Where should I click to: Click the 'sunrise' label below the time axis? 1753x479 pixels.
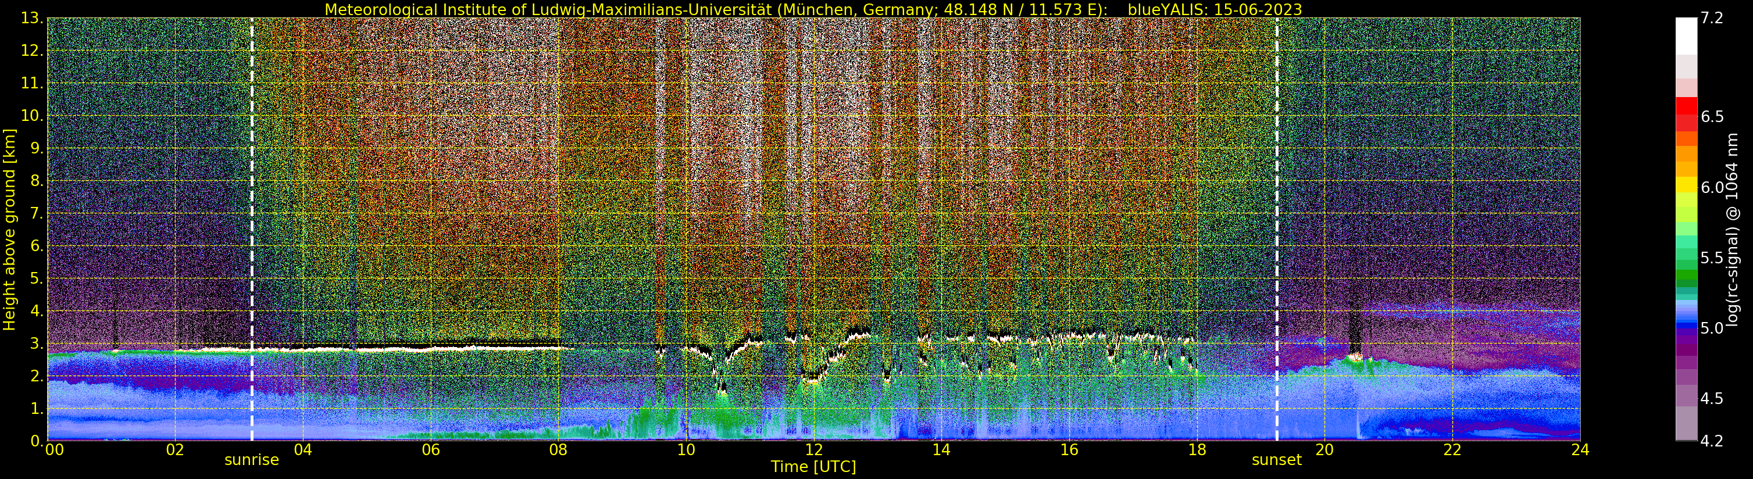point(252,460)
